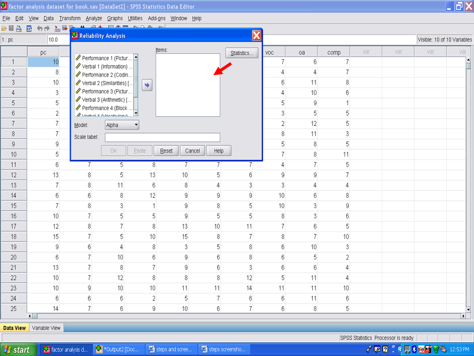Switch to the Variable View tab
Image resolution: width=474 pixels, height=356 pixels.
pyautogui.click(x=46, y=328)
